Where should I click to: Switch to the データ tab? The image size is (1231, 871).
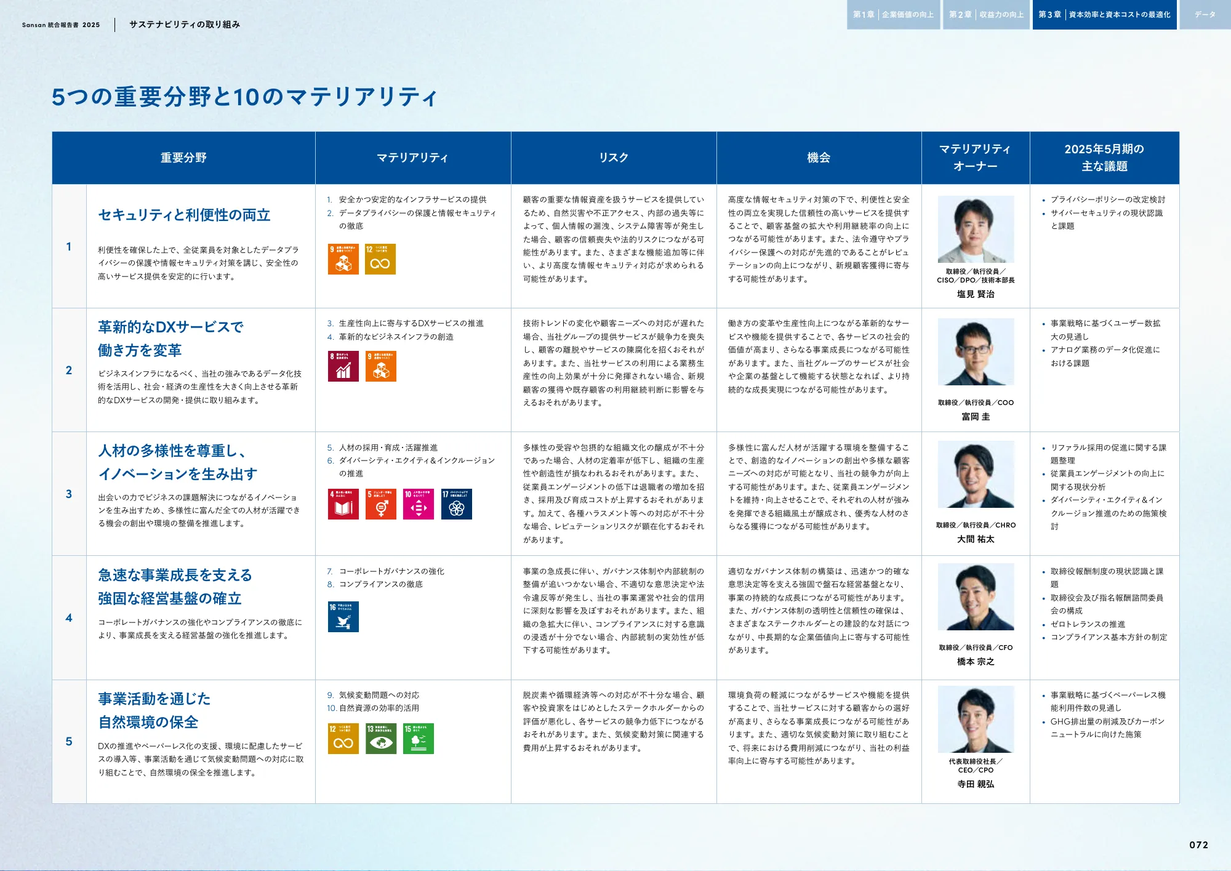pyautogui.click(x=1205, y=14)
